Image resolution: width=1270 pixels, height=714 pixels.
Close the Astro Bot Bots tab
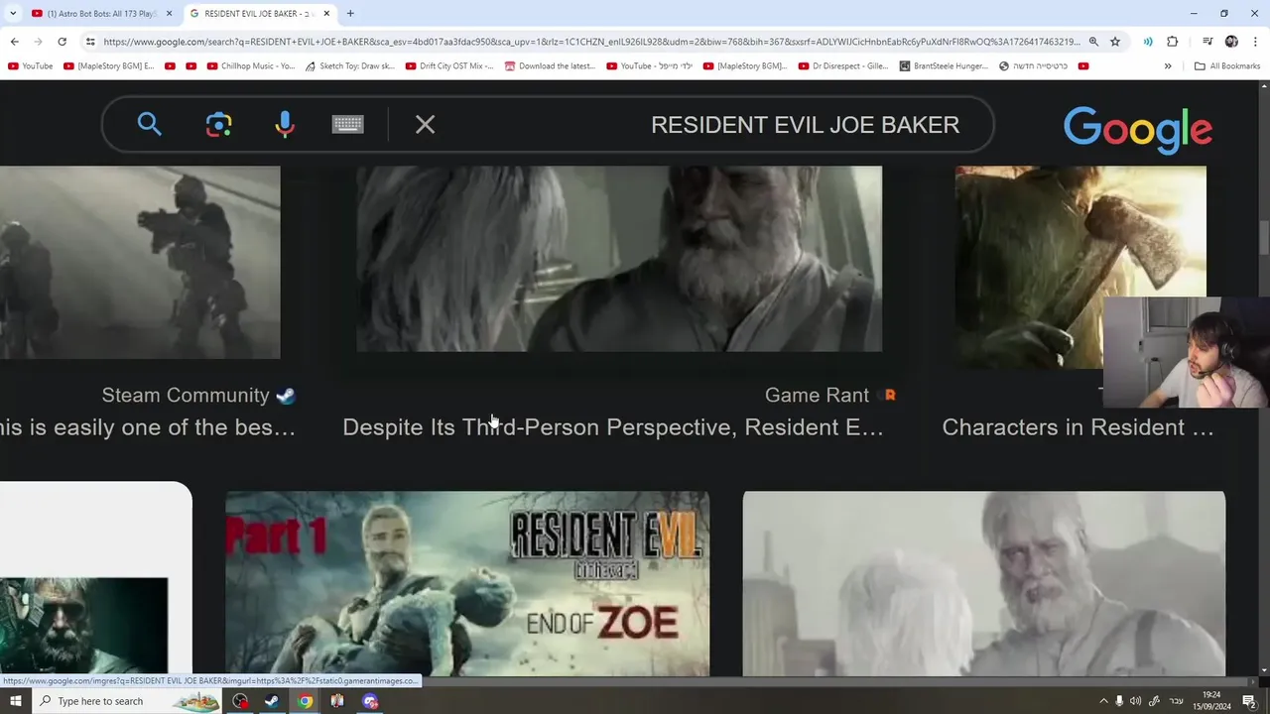pyautogui.click(x=169, y=14)
